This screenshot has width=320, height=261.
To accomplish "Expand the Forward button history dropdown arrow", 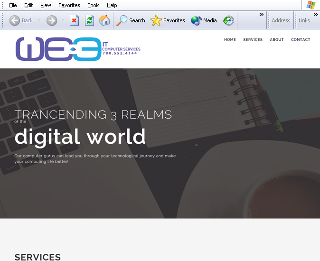I will click(63, 20).
